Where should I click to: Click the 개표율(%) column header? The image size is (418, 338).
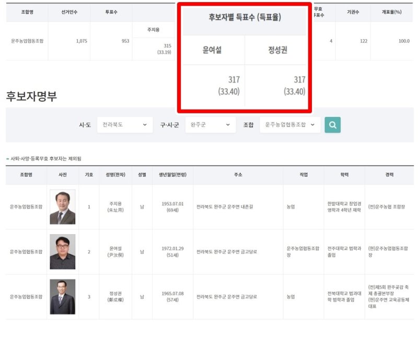click(391, 11)
